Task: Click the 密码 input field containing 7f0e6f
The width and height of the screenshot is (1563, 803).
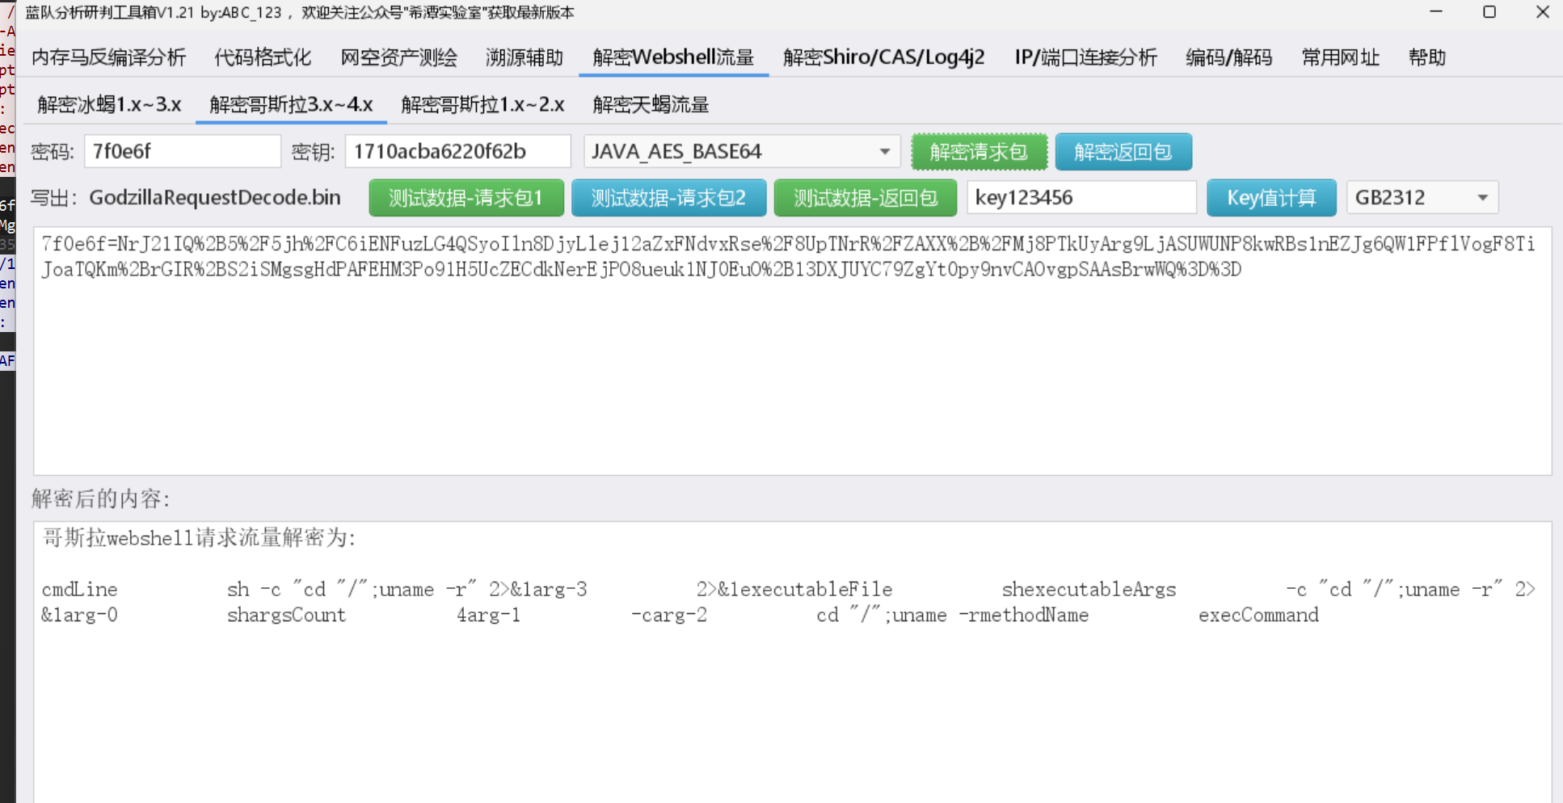Action: click(182, 152)
